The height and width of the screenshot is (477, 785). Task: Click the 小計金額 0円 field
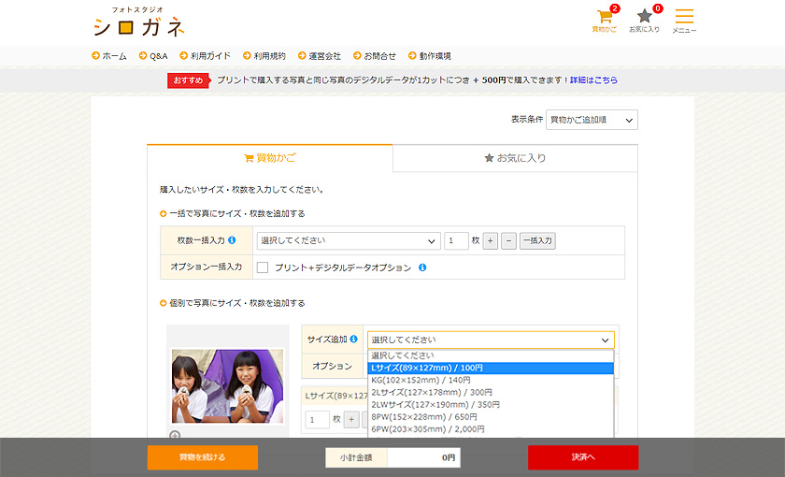point(393,457)
